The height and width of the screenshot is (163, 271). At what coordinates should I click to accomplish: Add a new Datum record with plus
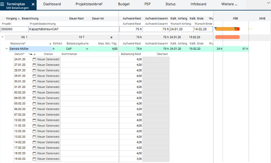pos(35,54)
